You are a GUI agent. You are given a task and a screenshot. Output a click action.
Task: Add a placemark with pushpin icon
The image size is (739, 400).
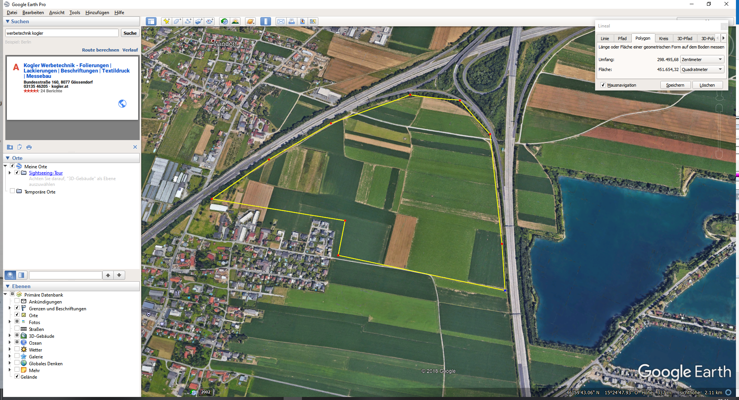coord(166,21)
